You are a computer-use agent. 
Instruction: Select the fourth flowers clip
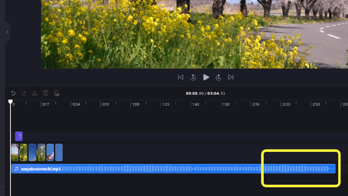coord(41,152)
